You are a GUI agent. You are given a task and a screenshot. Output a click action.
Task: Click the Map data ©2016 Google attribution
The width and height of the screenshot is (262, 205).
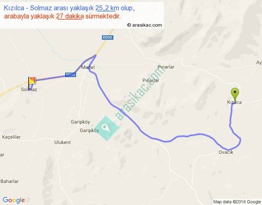pyautogui.click(x=237, y=202)
